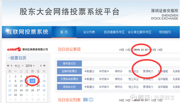Open 中航善达 in 交易系统投票日 row
The image size is (180, 103).
click(x=89, y=79)
